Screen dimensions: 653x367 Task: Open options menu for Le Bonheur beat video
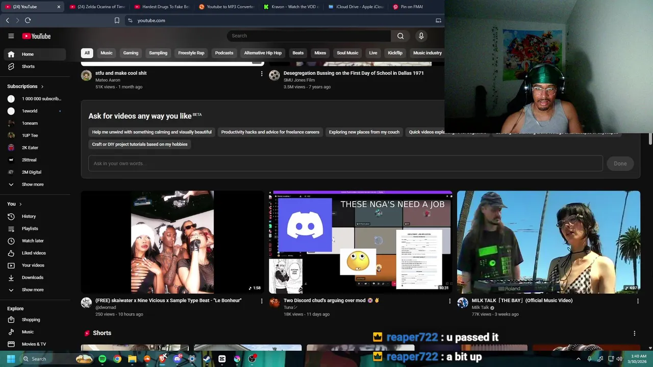coord(262,301)
